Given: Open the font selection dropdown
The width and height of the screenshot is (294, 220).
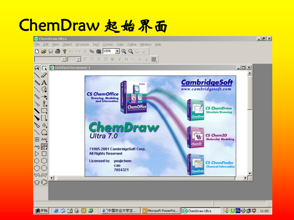Looking at the screenshot, I should [64, 59].
